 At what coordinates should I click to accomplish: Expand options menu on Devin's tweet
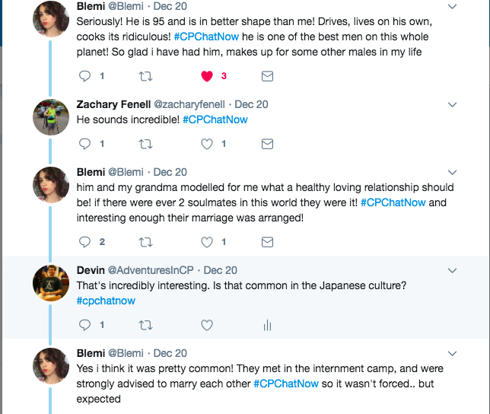[x=453, y=270]
